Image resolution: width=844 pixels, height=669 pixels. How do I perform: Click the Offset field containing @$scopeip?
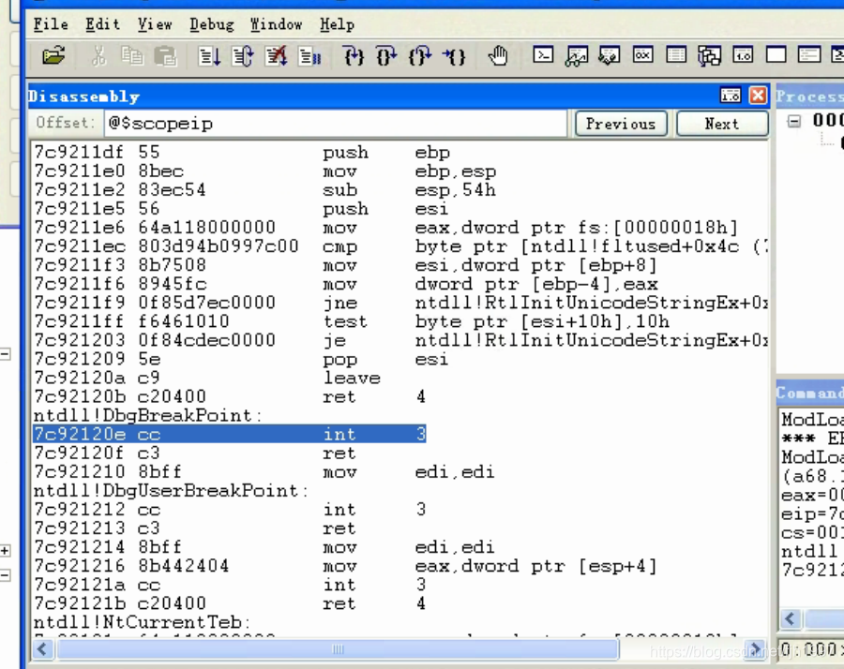(336, 123)
